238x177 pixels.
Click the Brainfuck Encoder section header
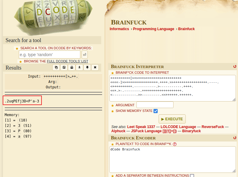click(133, 138)
